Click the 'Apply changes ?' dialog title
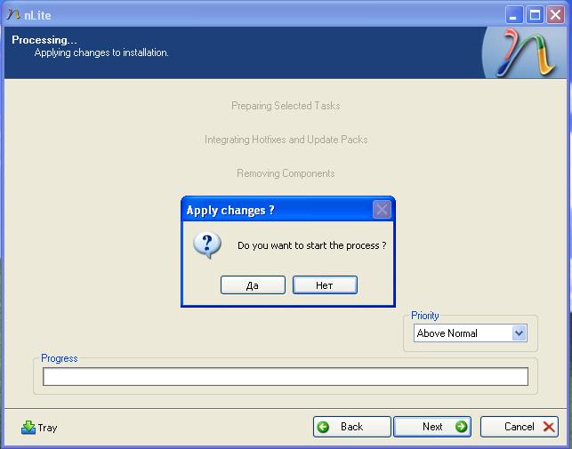572x449 pixels. coord(230,210)
